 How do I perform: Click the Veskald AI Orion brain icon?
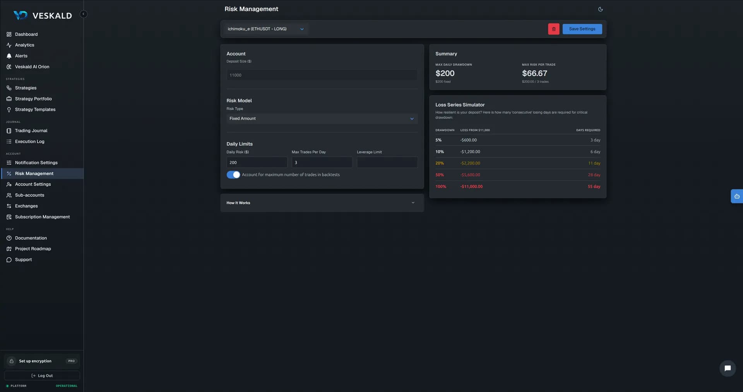(9, 67)
